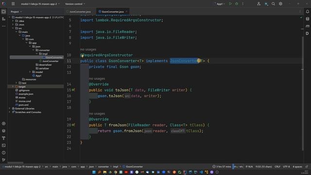The image size is (311, 175).
Task: Open the Maven tool window
Action: [x=307, y=26]
